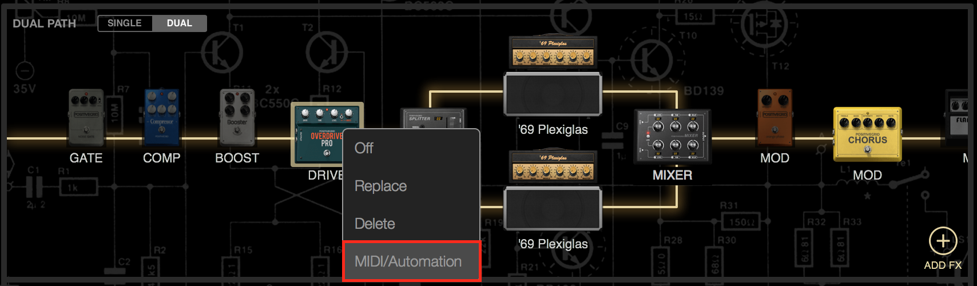977x286 pixels.
Task: Open MIDI/Automation from context menu
Action: 411,261
